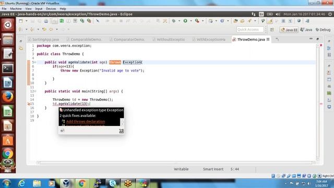The height and width of the screenshot is (188, 334).
Task: Open the Run configurations dropdown arrow
Action: (x=191, y=21)
